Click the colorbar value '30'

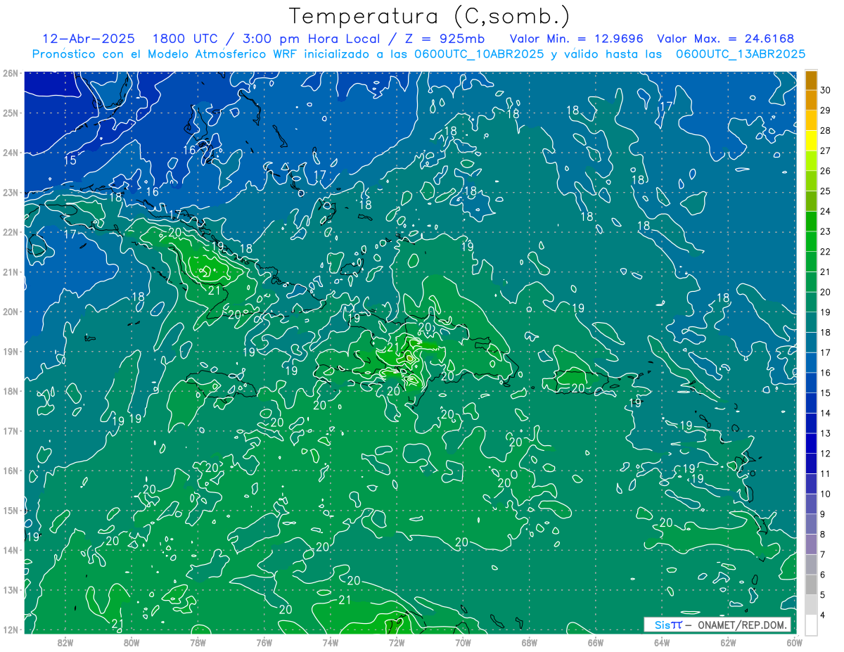pyautogui.click(x=826, y=89)
